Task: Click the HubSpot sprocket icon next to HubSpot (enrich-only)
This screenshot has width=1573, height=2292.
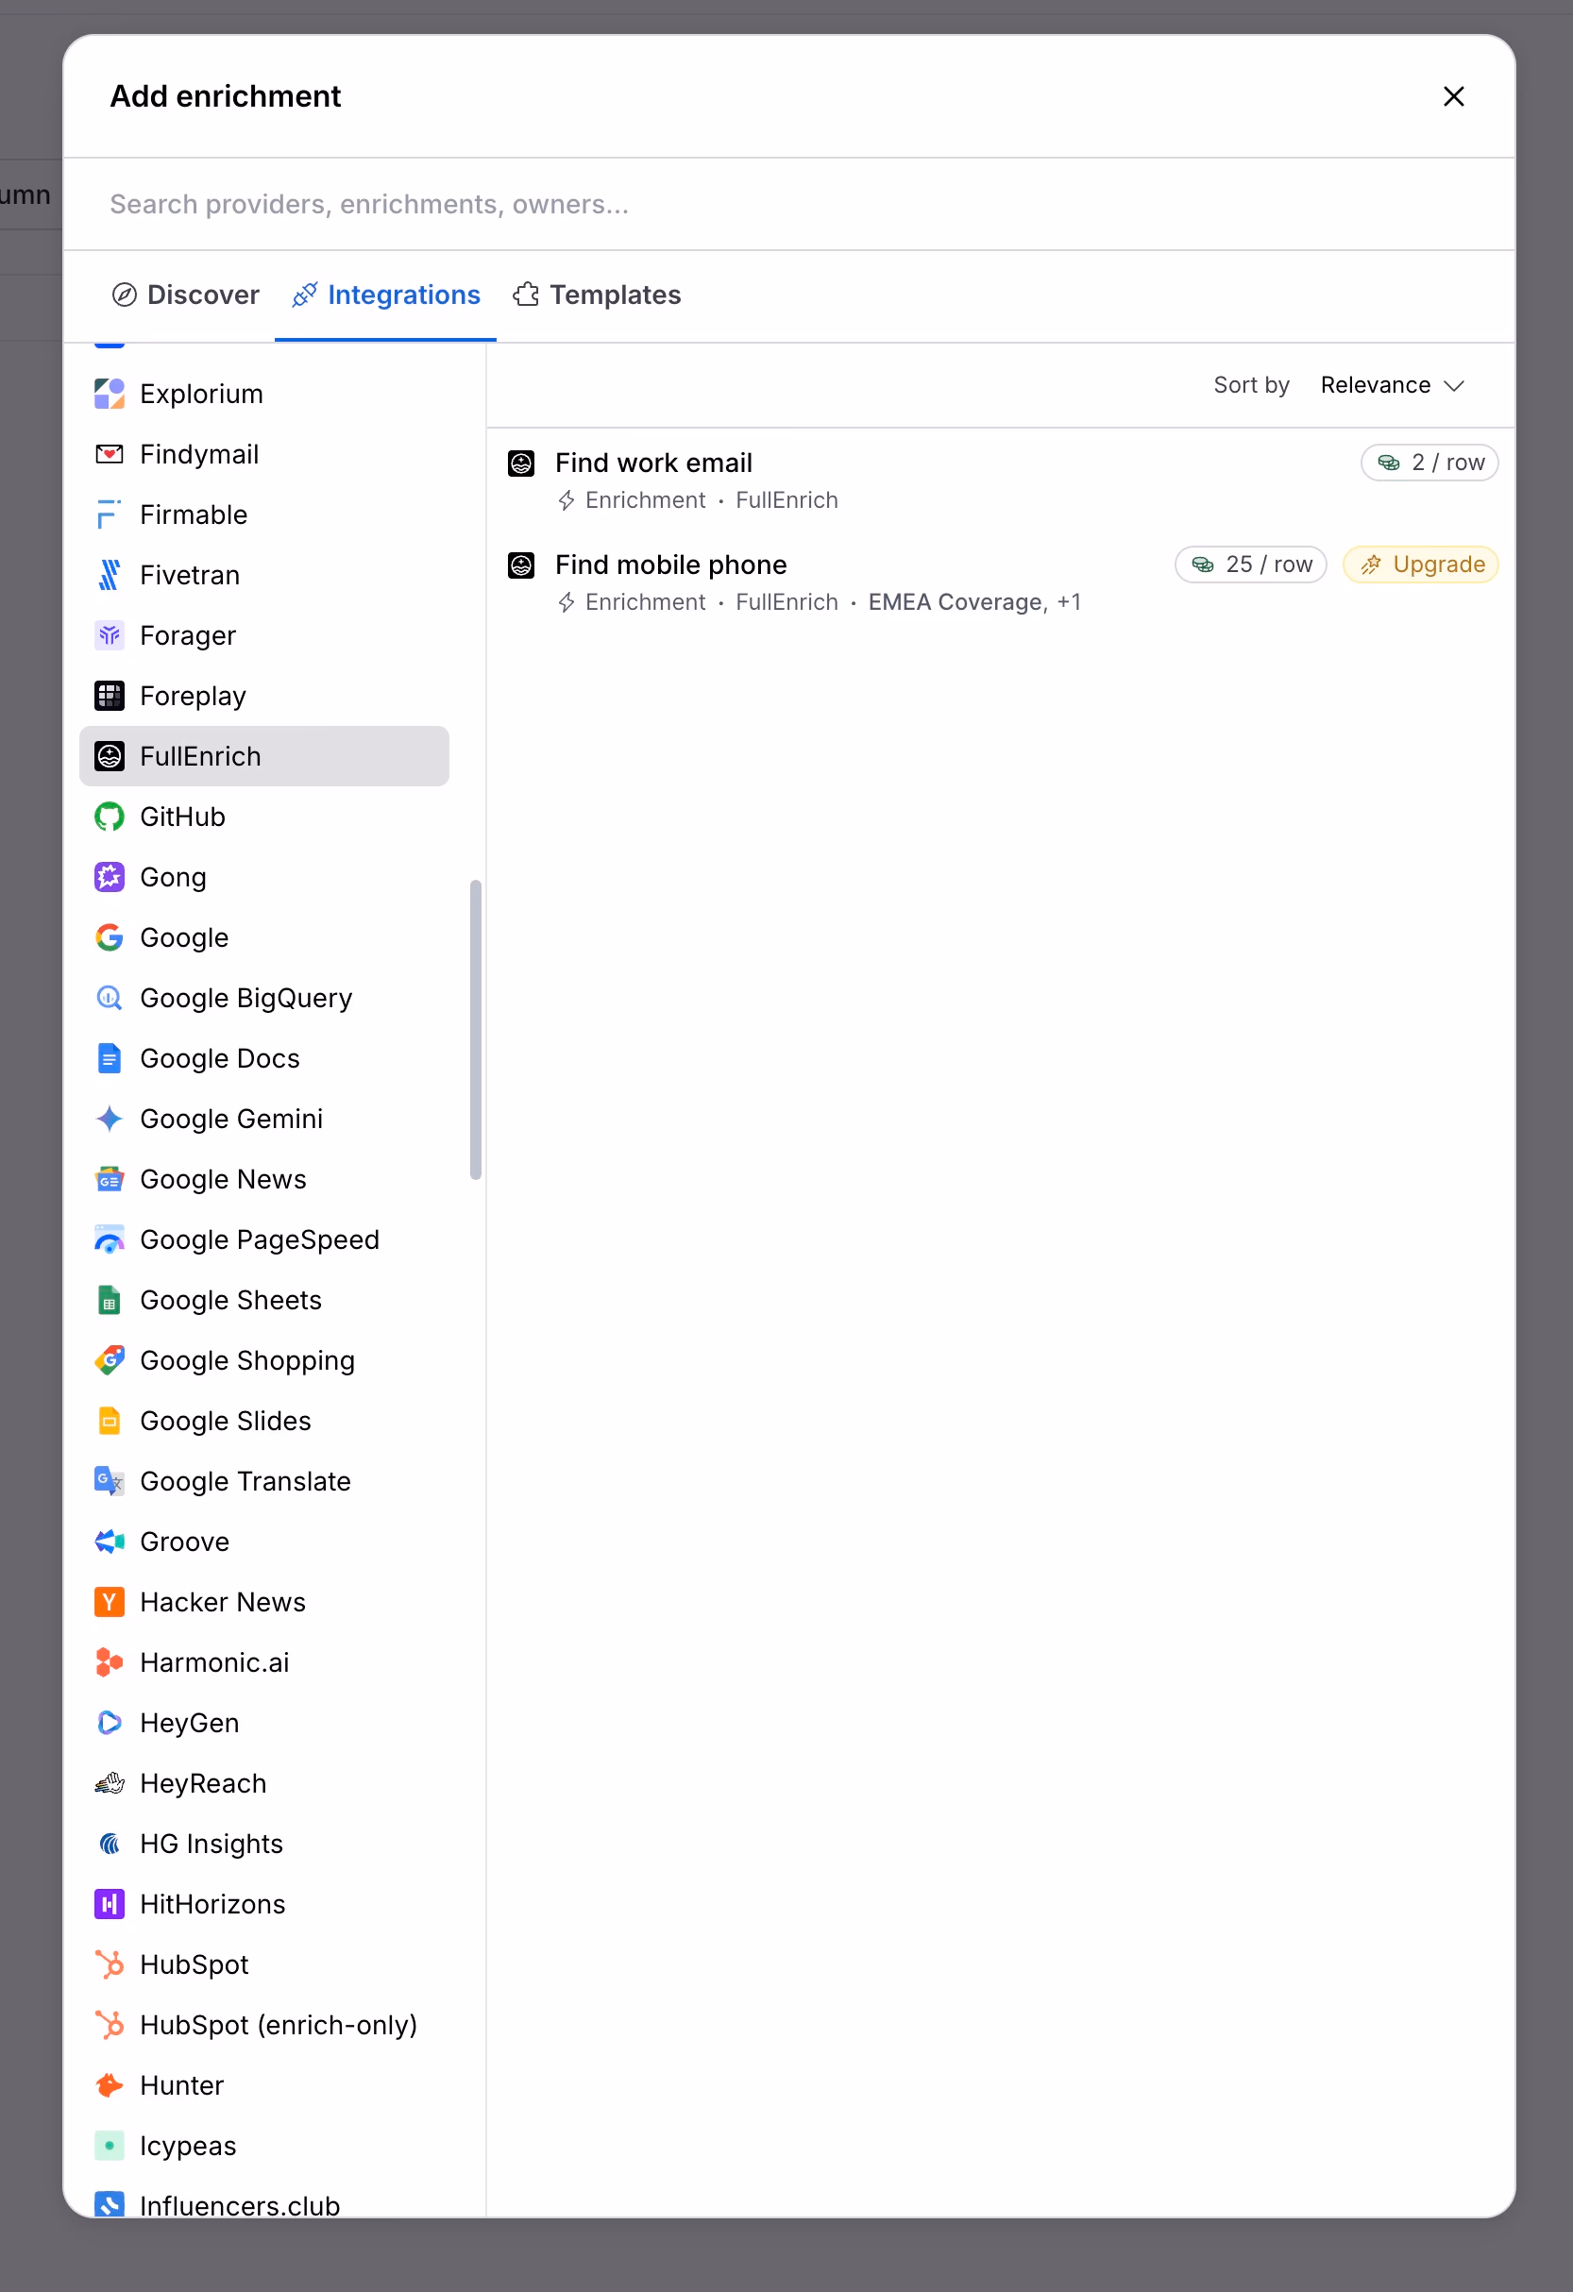Action: [x=110, y=2025]
